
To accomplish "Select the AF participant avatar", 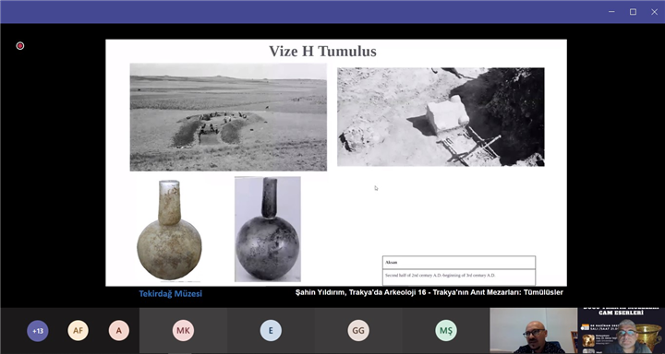I will tap(78, 331).
